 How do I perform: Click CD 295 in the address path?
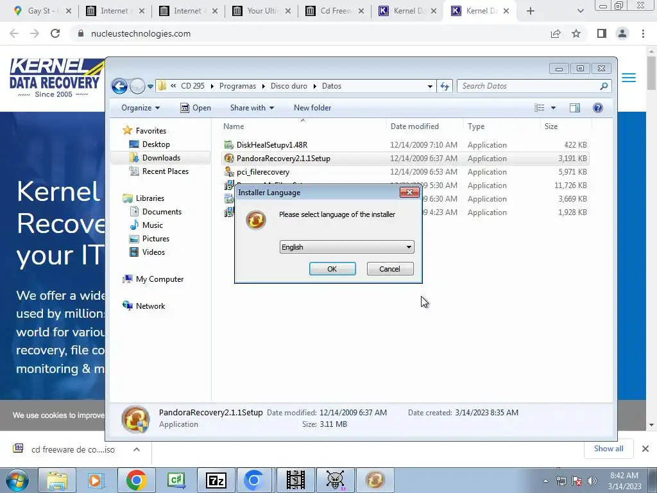pyautogui.click(x=192, y=86)
